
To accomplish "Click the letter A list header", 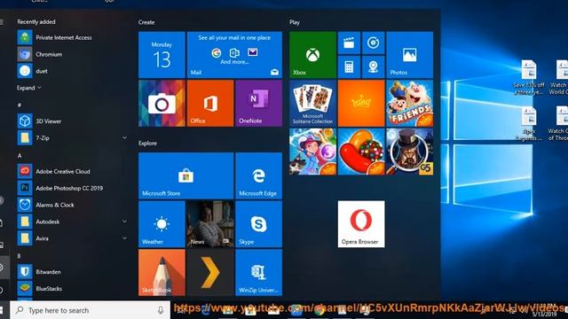I will point(20,156).
